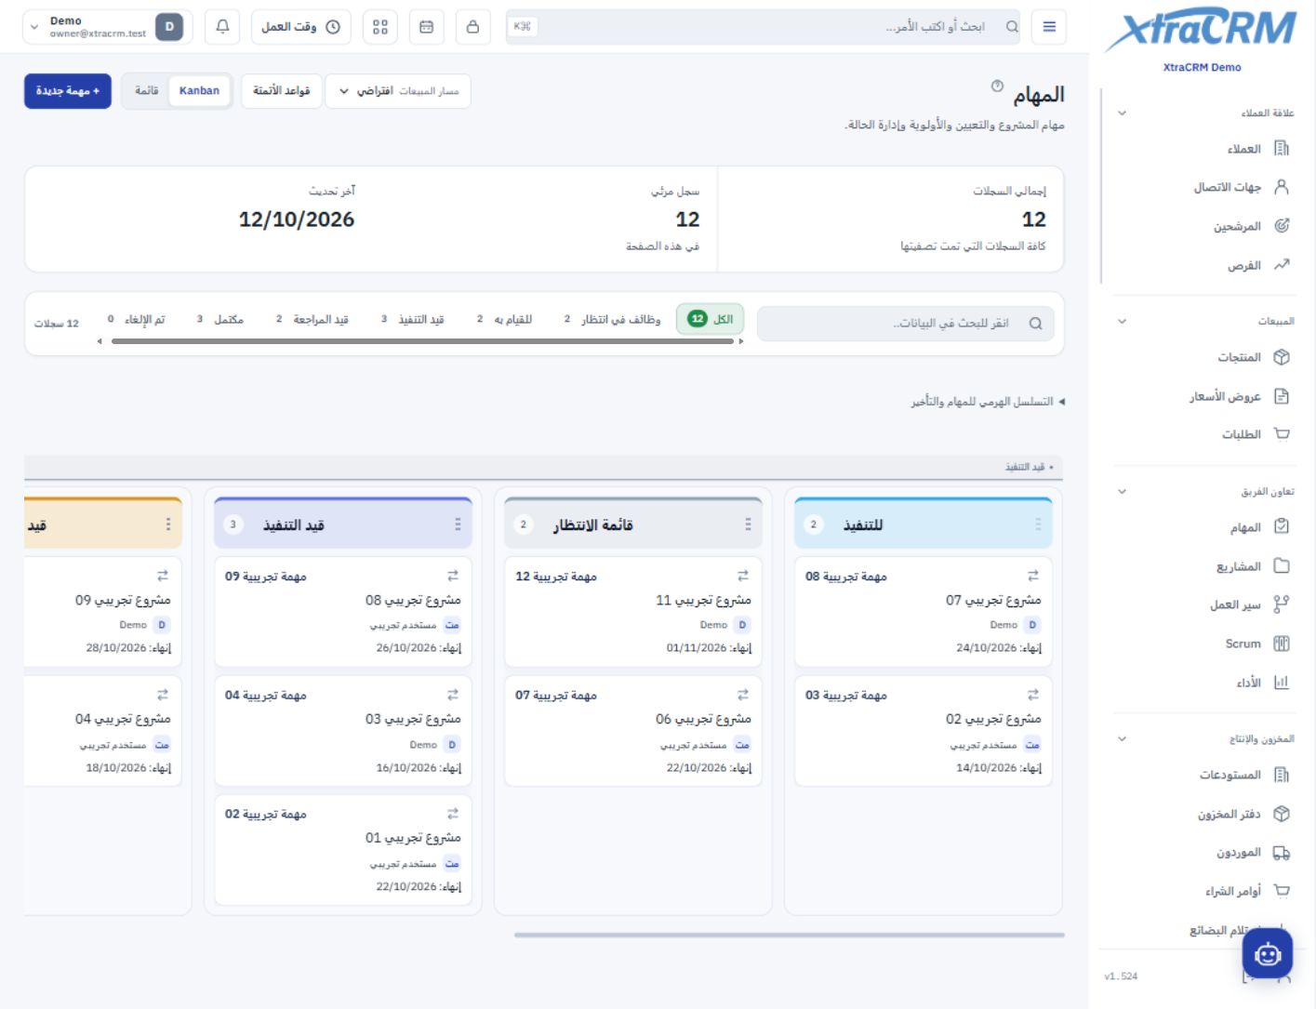This screenshot has height=1009, width=1316.
Task: Focus انقر للبحث في البيانات search field
Action: pyautogui.click(x=905, y=324)
